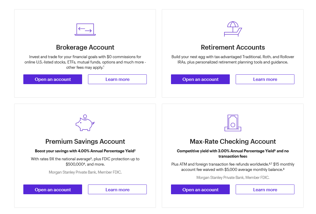Open a Premium Savings Account
The height and width of the screenshot is (214, 316).
click(53, 189)
